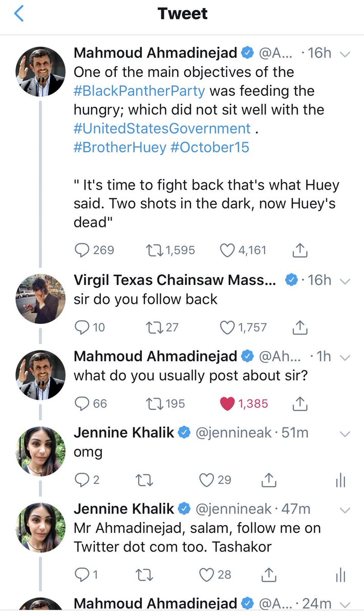364x615 pixels.
Task: Reply to the Black Panther Party tweet
Action: pyautogui.click(x=82, y=250)
